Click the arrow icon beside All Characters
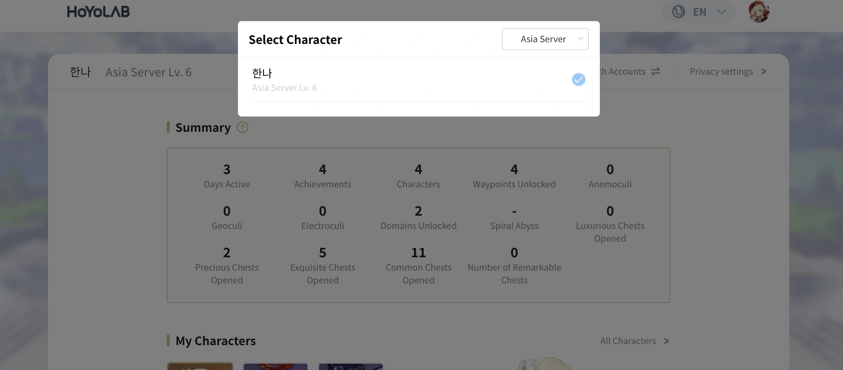This screenshot has height=370, width=843. [x=667, y=341]
